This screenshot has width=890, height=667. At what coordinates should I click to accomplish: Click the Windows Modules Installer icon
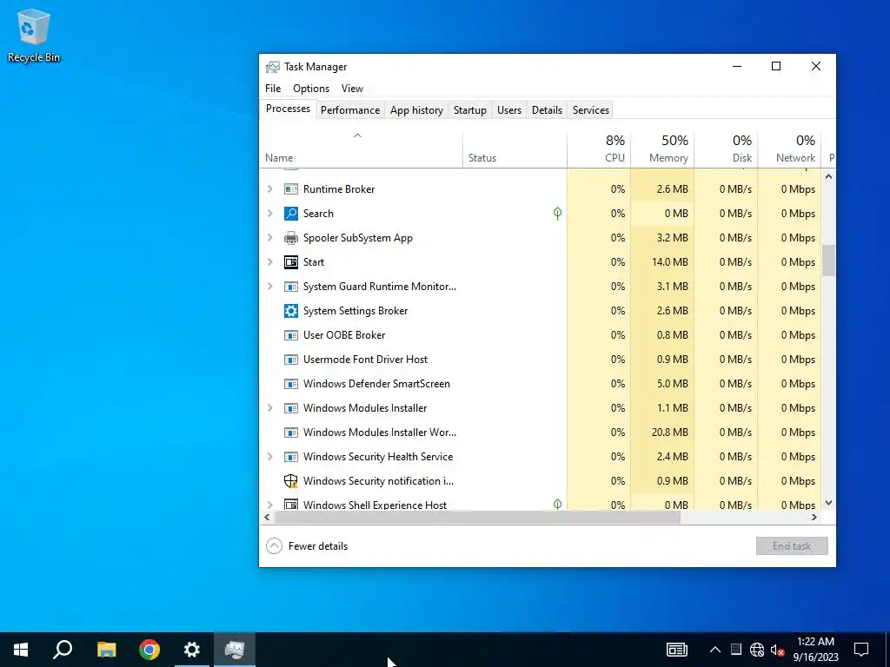point(290,408)
